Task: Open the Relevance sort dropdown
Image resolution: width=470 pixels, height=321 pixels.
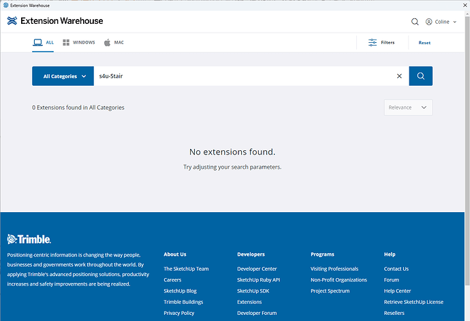Action: pyautogui.click(x=408, y=107)
